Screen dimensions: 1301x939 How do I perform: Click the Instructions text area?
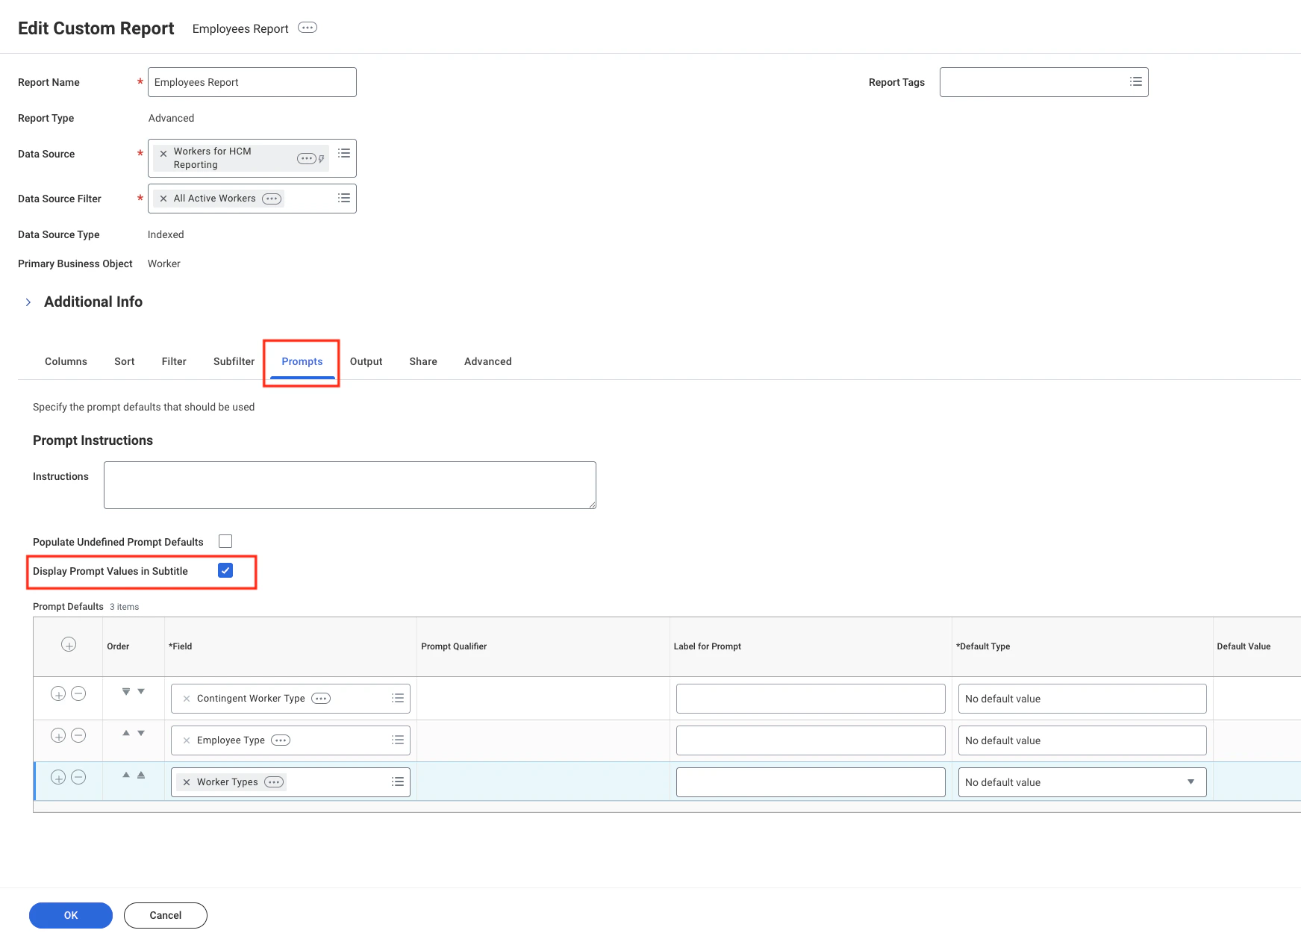pos(350,485)
